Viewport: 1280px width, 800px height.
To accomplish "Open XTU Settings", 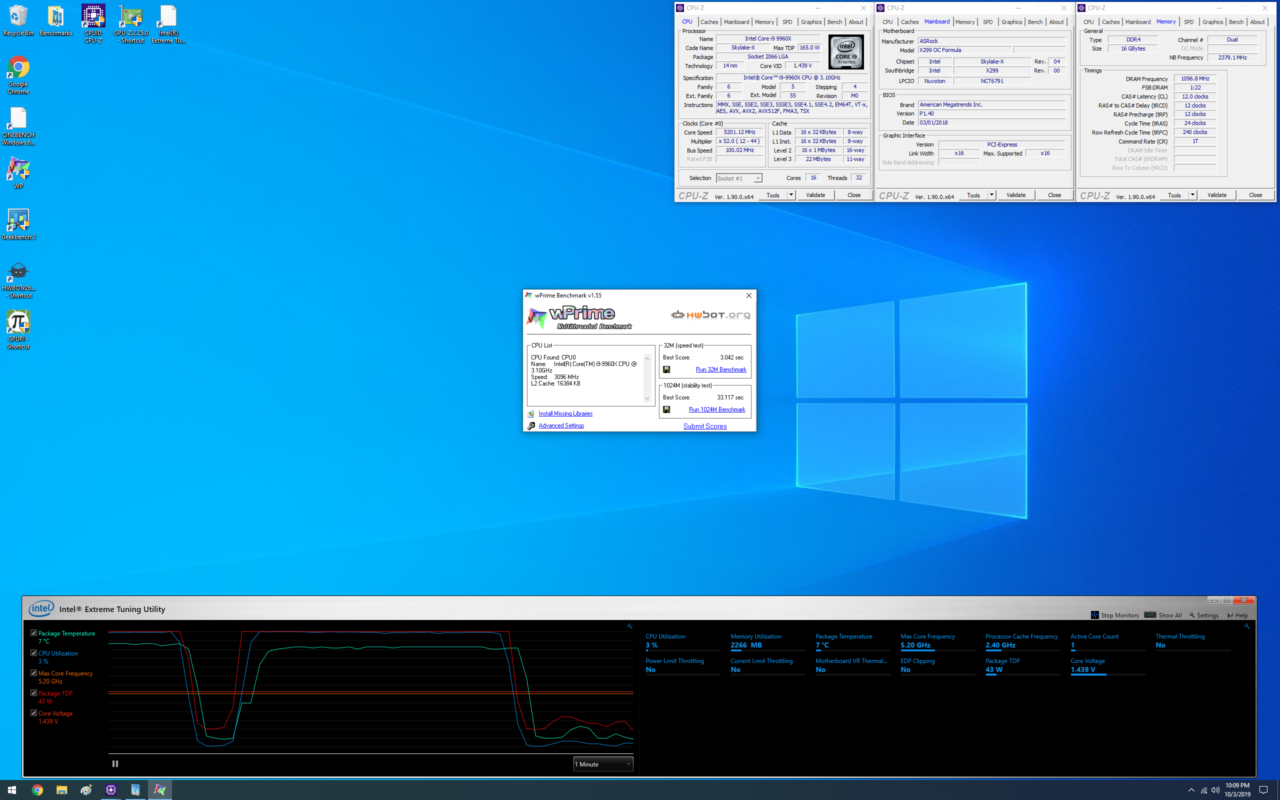I will pyautogui.click(x=1203, y=615).
